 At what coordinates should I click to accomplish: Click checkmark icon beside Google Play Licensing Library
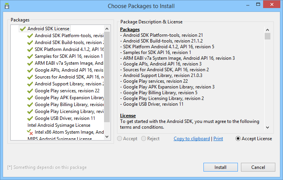coord(30,111)
